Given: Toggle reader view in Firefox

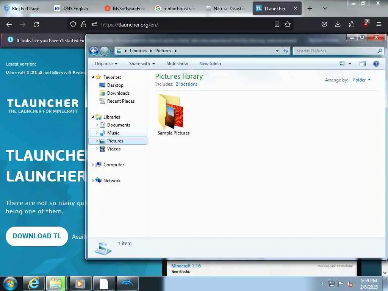Looking at the screenshot, I should [277, 24].
